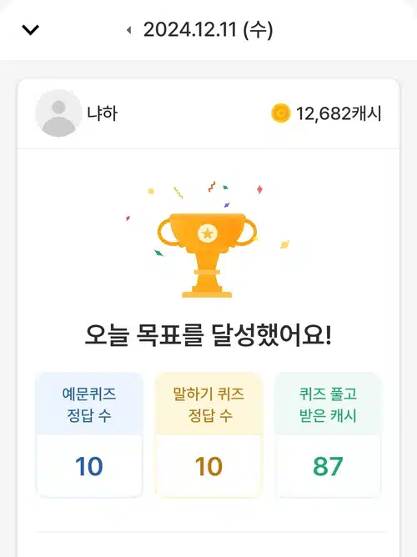Tap the green 87 earned cash value
This screenshot has height=557, width=417.
[x=328, y=466]
